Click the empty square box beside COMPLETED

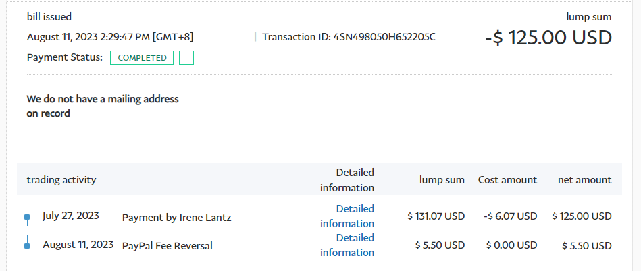186,58
